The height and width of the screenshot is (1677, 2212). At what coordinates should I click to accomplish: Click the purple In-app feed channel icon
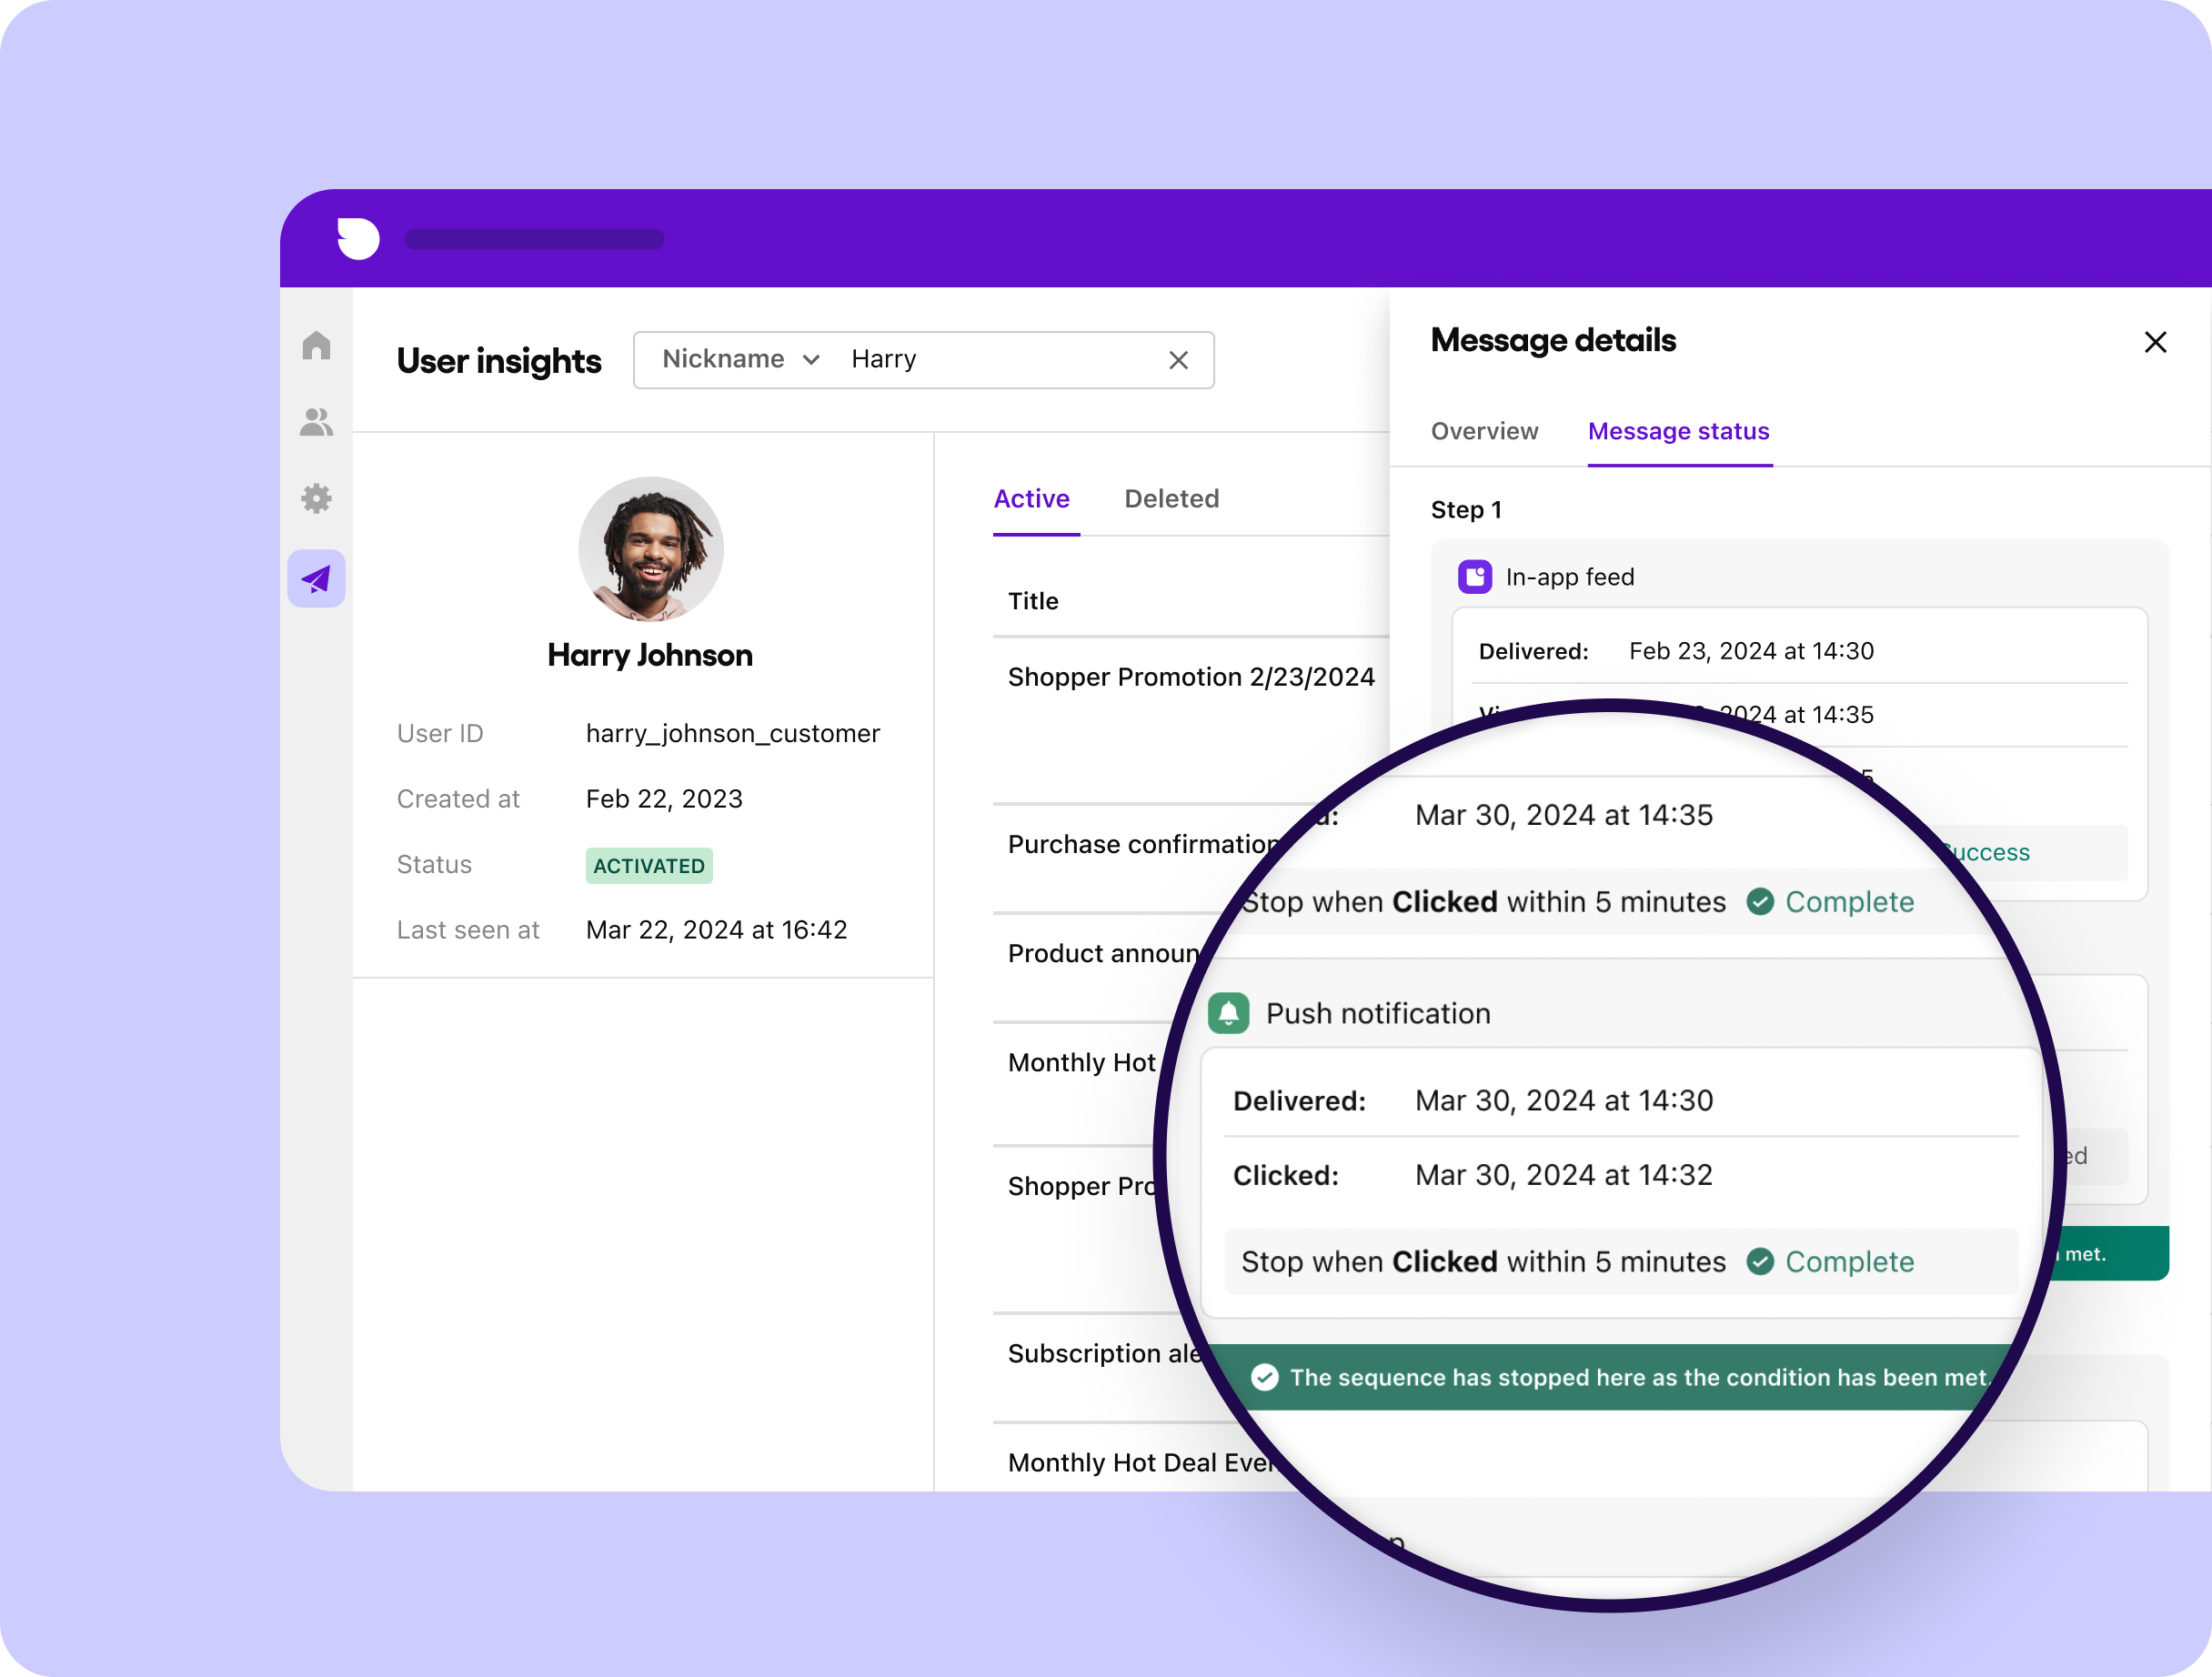(1475, 576)
